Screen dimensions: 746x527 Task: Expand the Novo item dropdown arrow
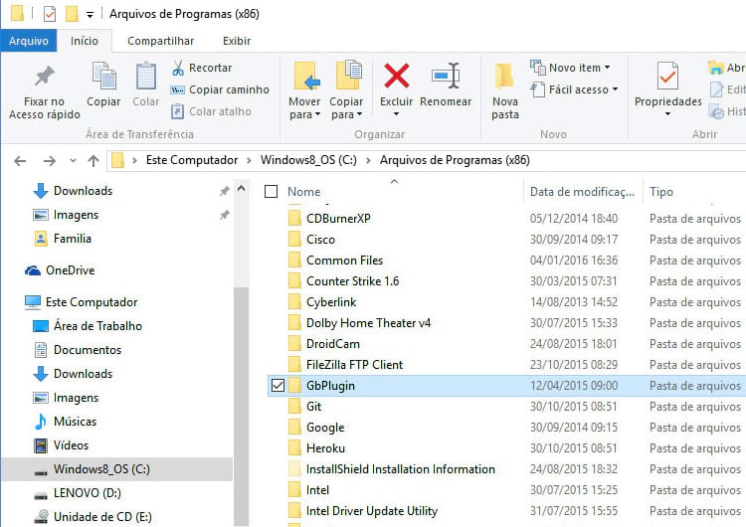pos(607,68)
